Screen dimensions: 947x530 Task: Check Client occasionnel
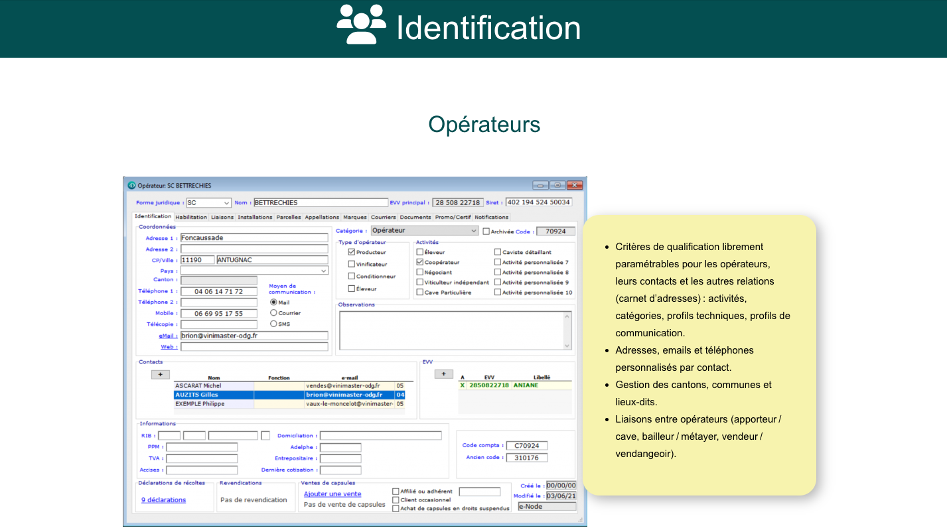(x=396, y=500)
